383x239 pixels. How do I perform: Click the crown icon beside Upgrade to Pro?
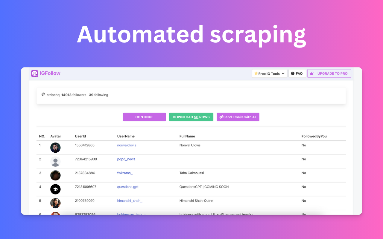click(x=311, y=73)
